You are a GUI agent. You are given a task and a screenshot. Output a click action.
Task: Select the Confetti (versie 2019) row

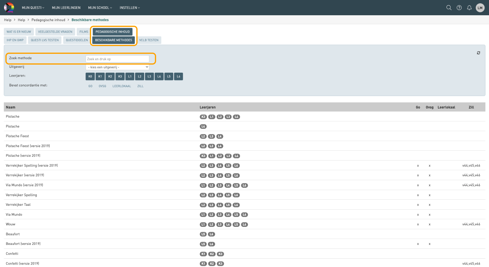(244, 263)
